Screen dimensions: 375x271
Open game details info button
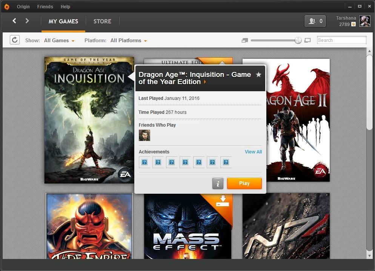[218, 184]
